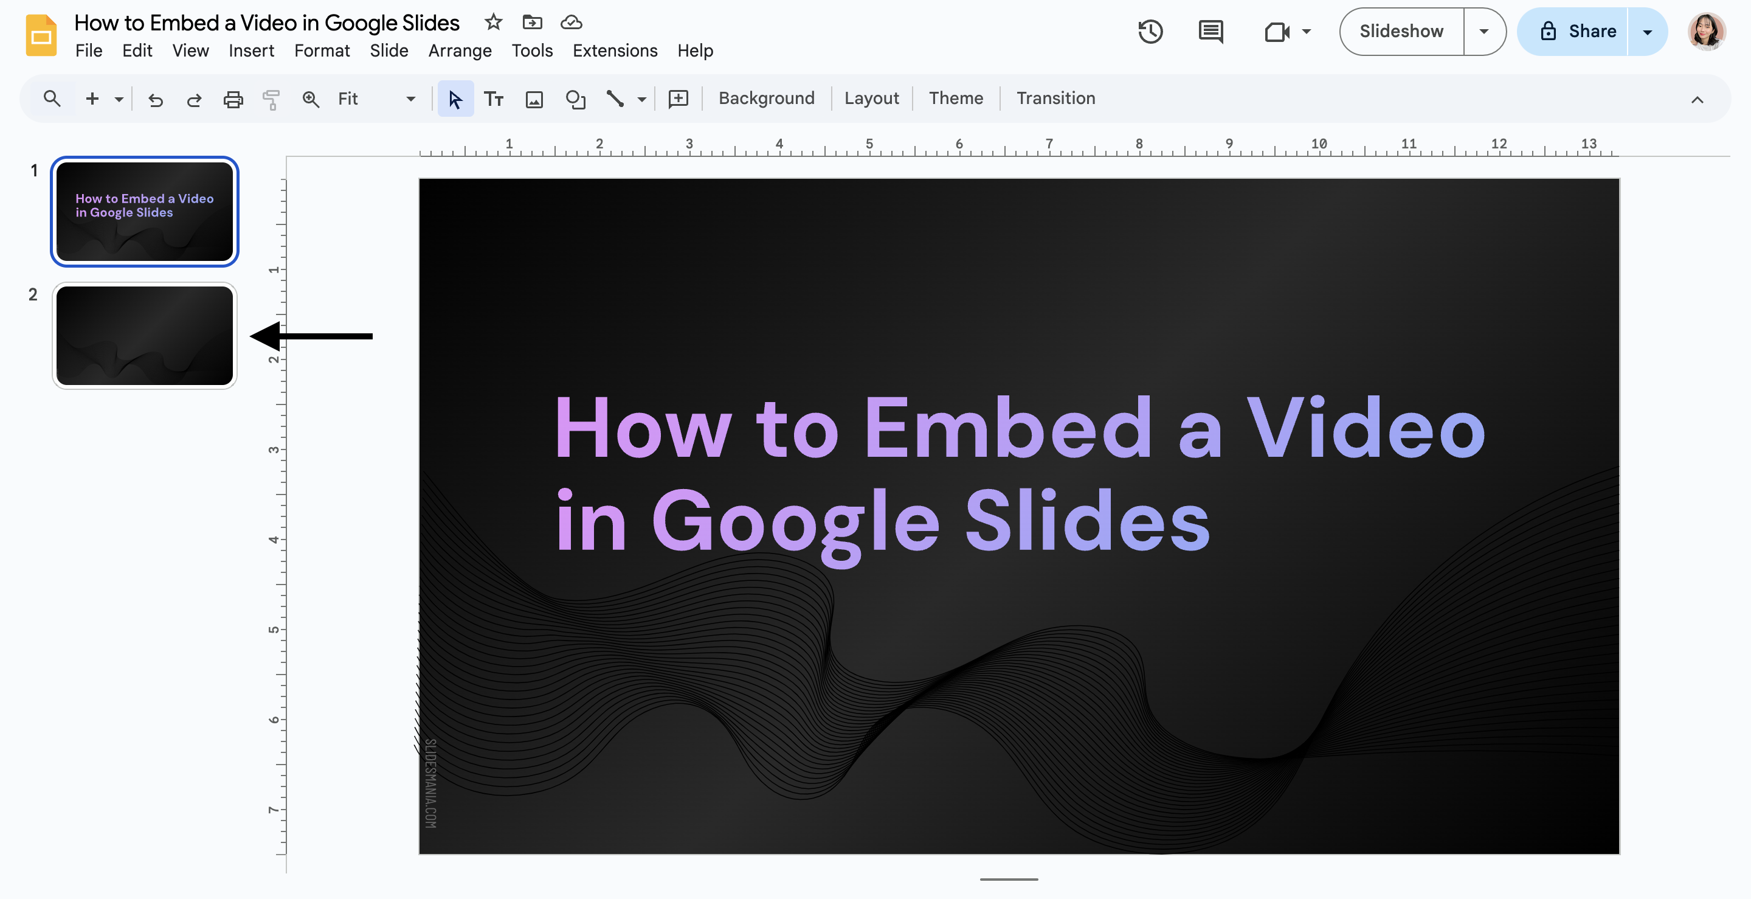The width and height of the screenshot is (1751, 899).
Task: Open the comments history icon
Action: (1210, 31)
